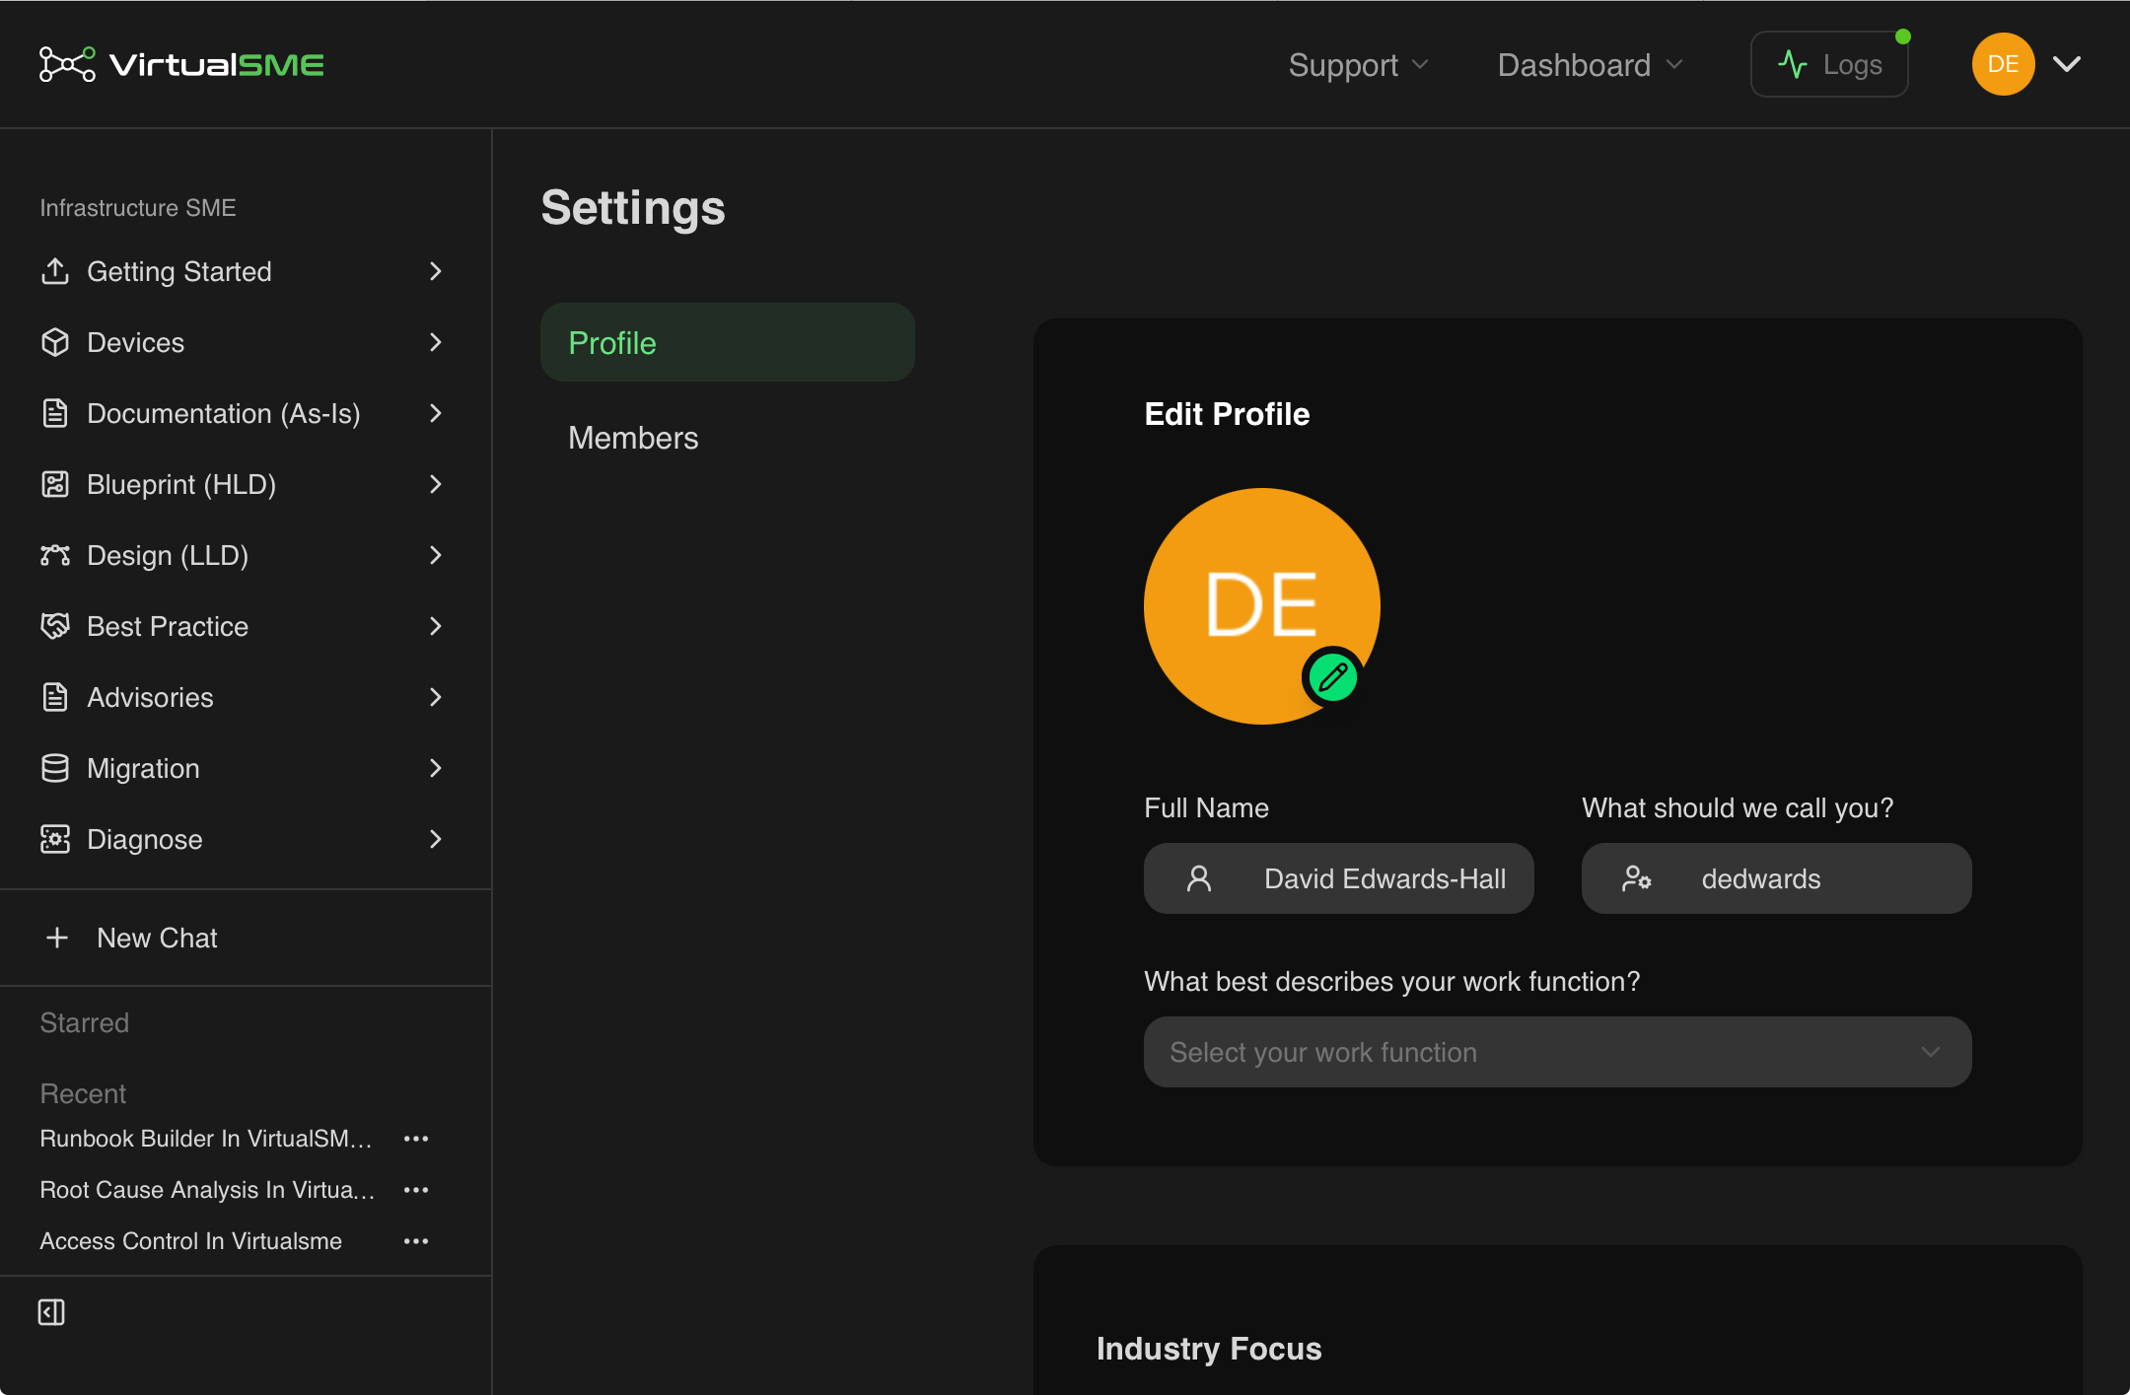
Task: Expand Blueprint (HLD) chevron
Action: tap(436, 484)
